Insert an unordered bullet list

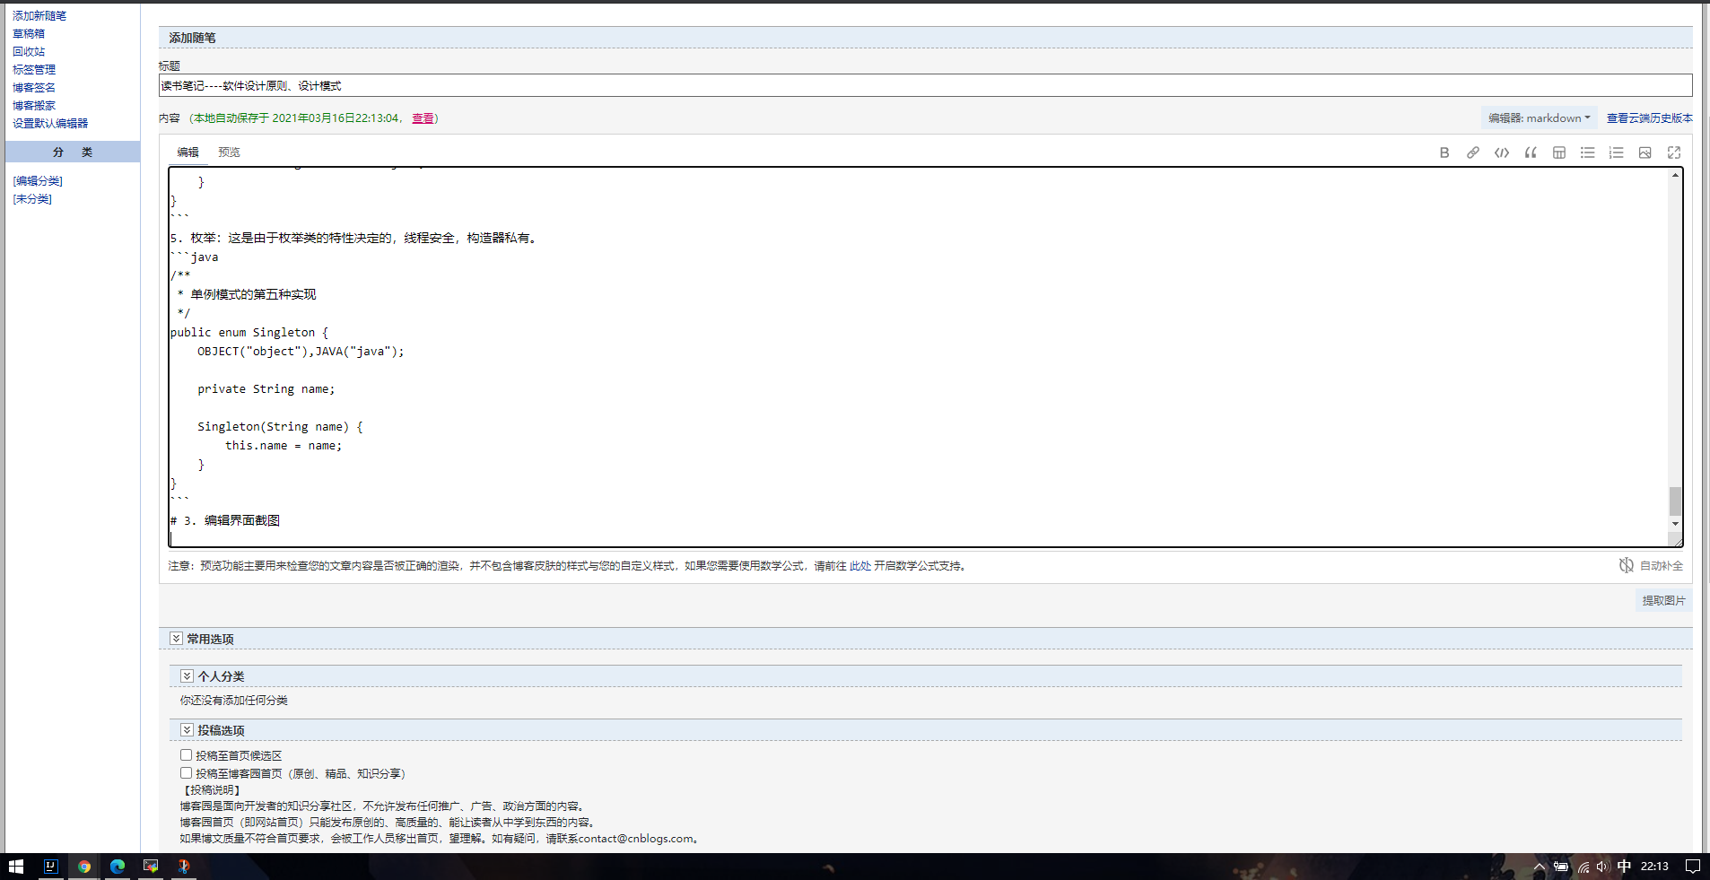coord(1588,152)
